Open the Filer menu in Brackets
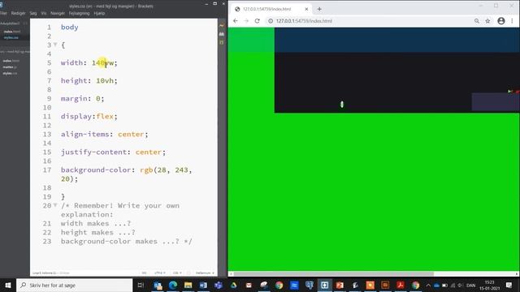520x292 pixels. (x=3, y=13)
